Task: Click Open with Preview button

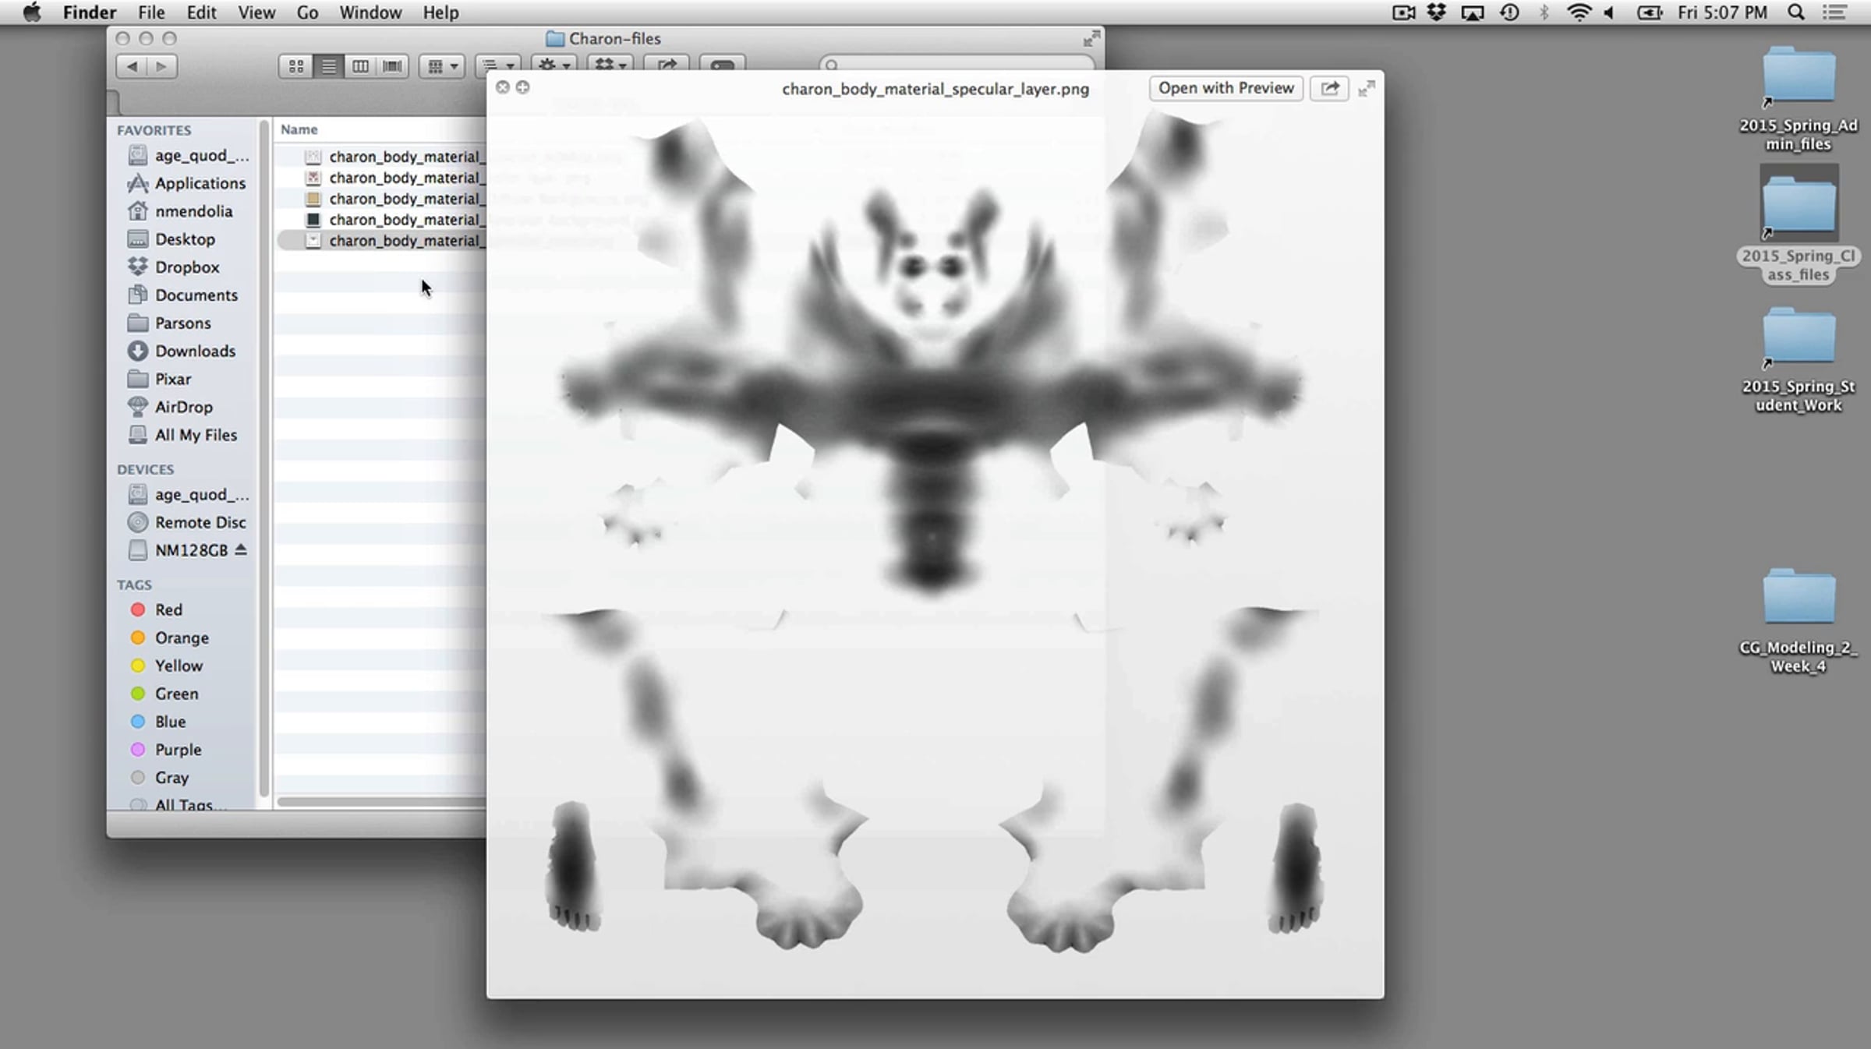Action: click(1226, 88)
